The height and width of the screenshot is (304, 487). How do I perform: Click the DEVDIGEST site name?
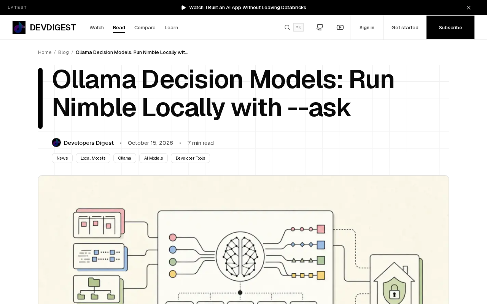tap(53, 27)
